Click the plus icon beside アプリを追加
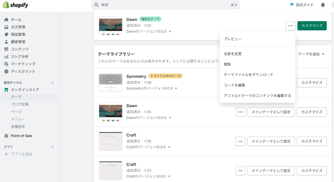334x182 pixels. click(x=6, y=154)
